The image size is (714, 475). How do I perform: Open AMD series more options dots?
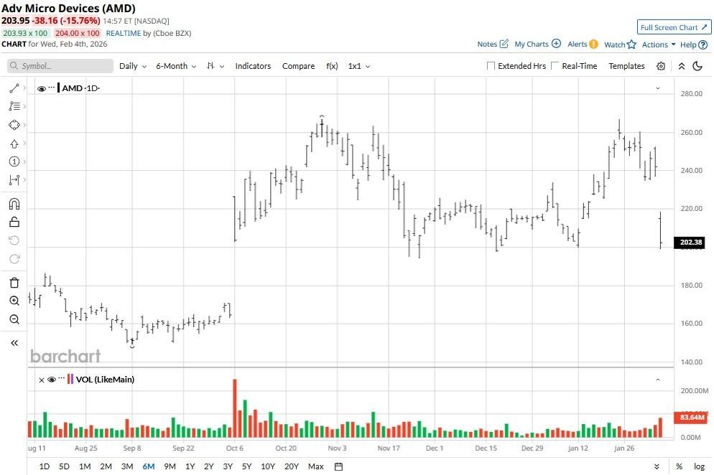coord(52,87)
